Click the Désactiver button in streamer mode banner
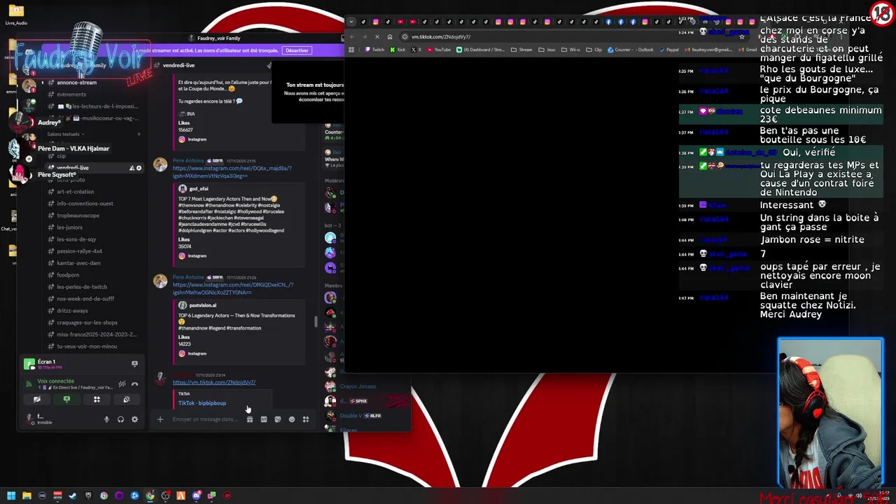This screenshot has height=504, width=896. point(297,50)
